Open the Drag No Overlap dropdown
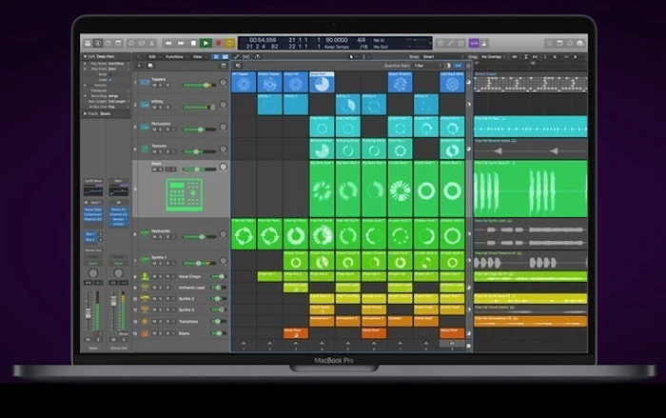The height and width of the screenshot is (418, 666). pos(493,56)
